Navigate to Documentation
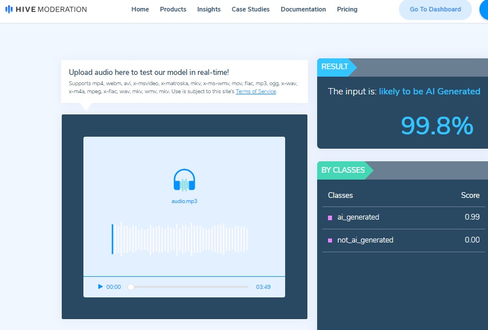The image size is (488, 330). (303, 9)
